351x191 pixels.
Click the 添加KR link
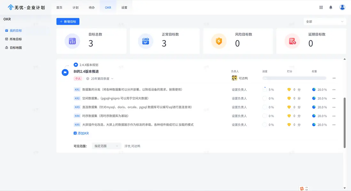tap(81, 133)
